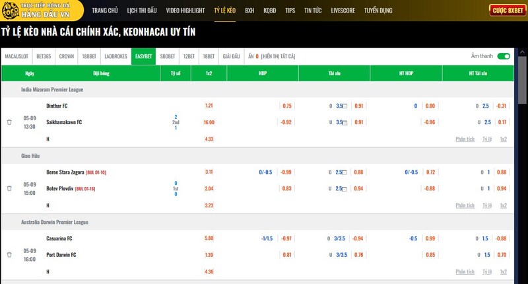Viewport: 528px width, 284px height.
Task: Open 1x2 link for Dinthar FC match
Action: click(x=503, y=139)
